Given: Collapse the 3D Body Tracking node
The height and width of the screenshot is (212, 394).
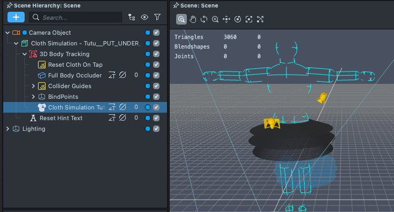Looking at the screenshot, I should (x=25, y=54).
